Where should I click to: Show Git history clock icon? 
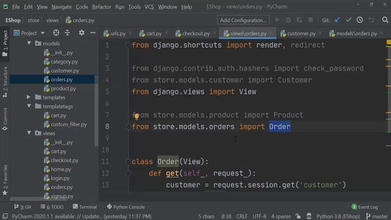pos(360,20)
